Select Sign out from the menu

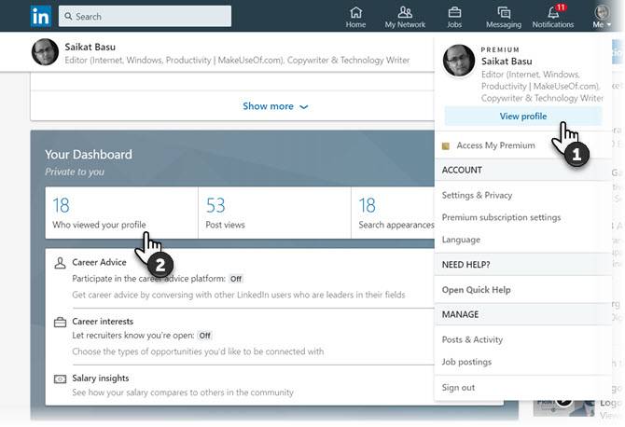click(x=458, y=388)
